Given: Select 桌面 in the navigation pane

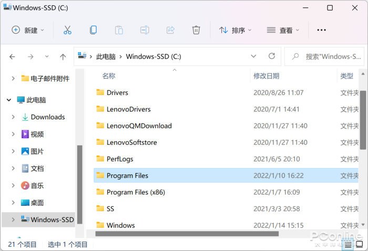Looking at the screenshot, I should click(37, 203).
